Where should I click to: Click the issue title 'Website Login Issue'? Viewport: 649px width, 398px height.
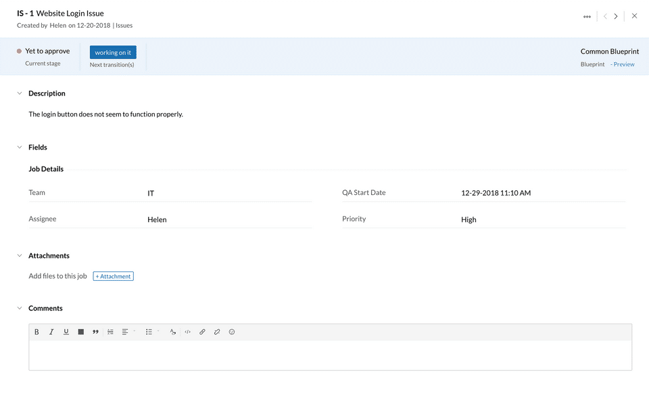point(70,14)
